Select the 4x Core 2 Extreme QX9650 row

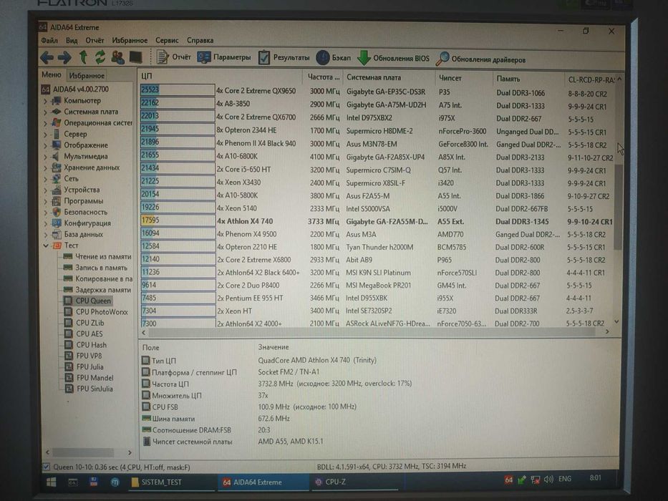coord(377,91)
